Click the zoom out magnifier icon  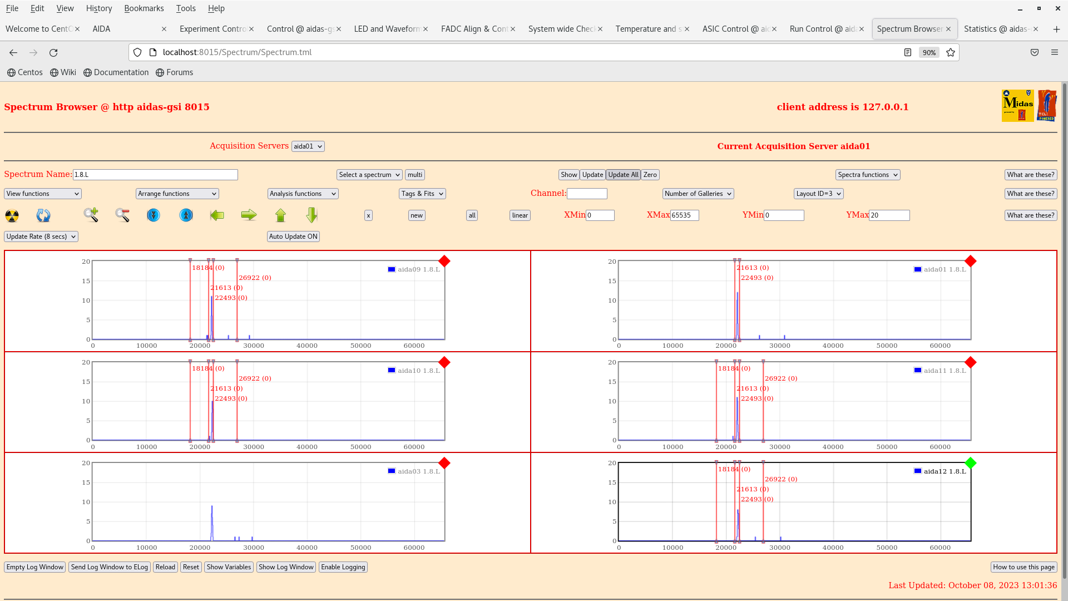click(x=122, y=215)
